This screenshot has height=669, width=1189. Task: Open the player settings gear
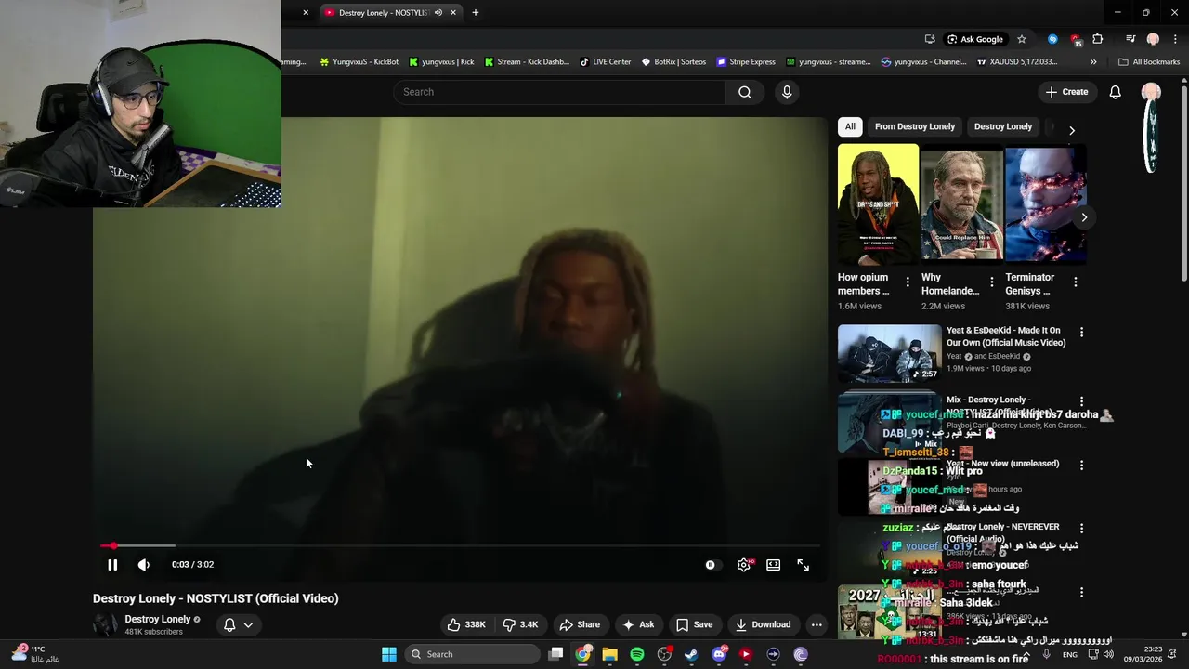744,565
